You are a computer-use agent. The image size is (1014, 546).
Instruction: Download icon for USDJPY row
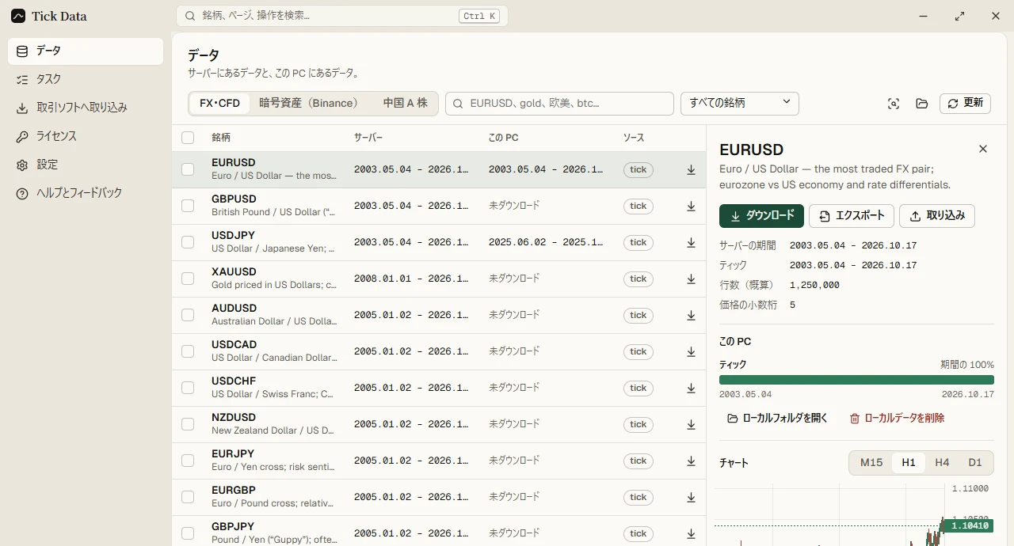(691, 242)
